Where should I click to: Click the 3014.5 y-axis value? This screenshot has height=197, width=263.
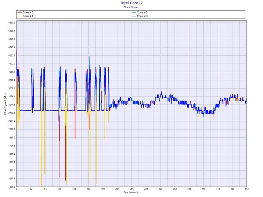coord(12,105)
